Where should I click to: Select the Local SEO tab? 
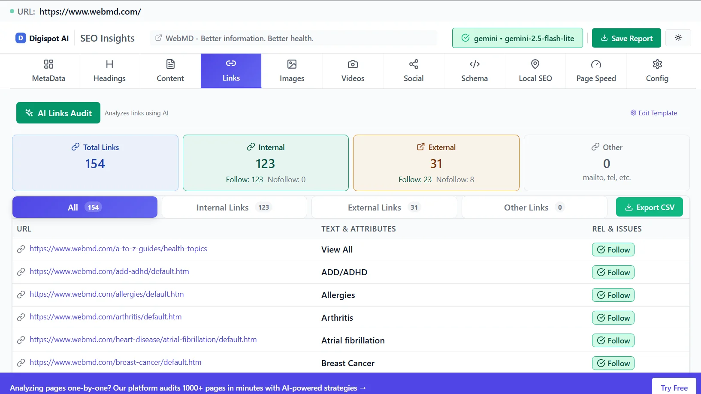pos(535,71)
